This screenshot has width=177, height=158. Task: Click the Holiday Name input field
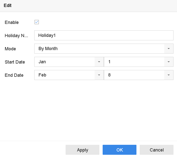click(x=104, y=35)
